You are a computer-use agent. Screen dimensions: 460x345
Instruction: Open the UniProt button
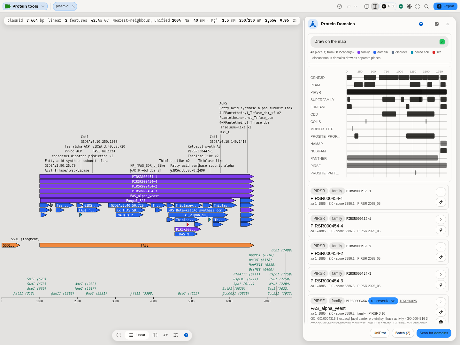click(379, 333)
